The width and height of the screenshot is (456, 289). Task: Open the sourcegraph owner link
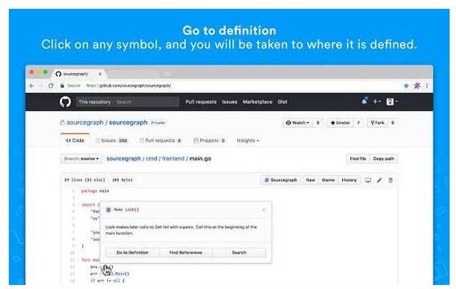click(x=85, y=123)
